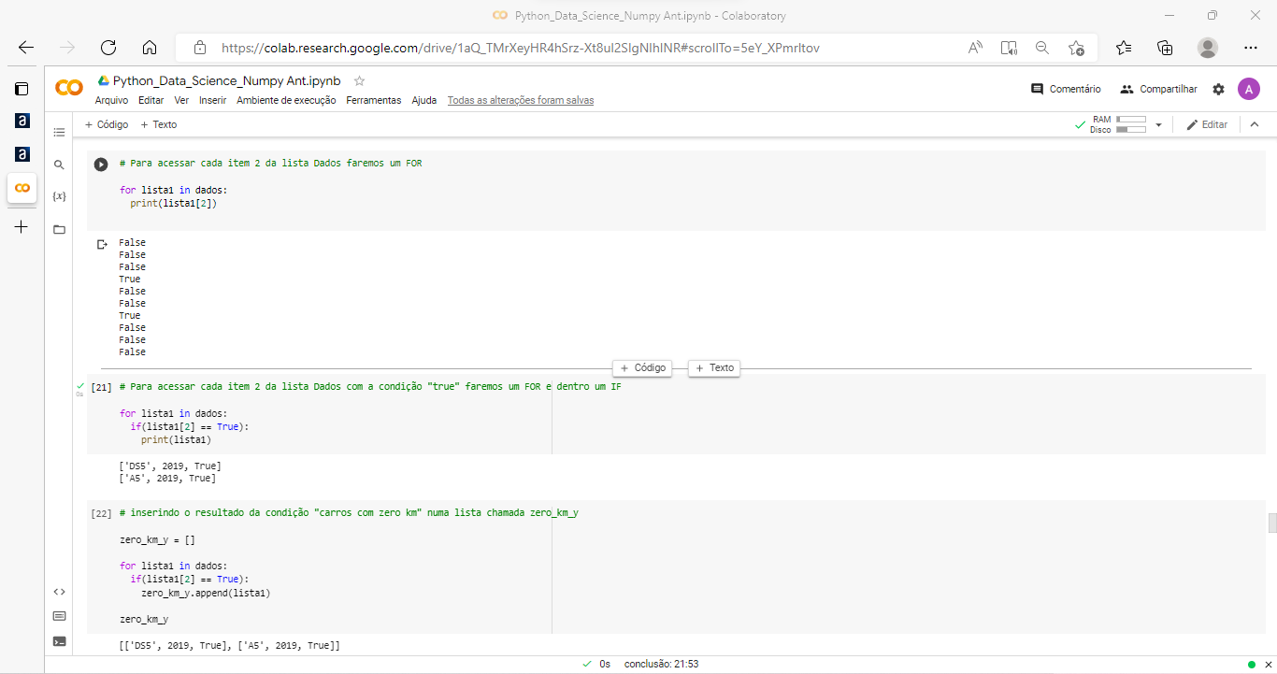Expand runtime connection dropdown arrow
1277x674 pixels.
1158,124
